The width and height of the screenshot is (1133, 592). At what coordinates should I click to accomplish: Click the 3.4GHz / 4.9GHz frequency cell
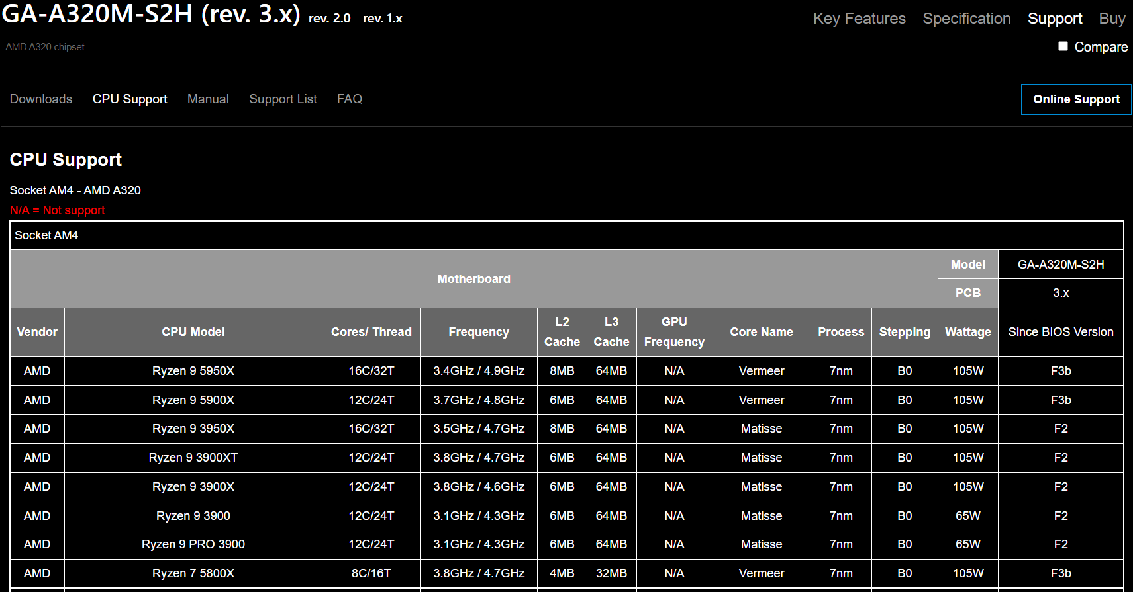click(479, 371)
